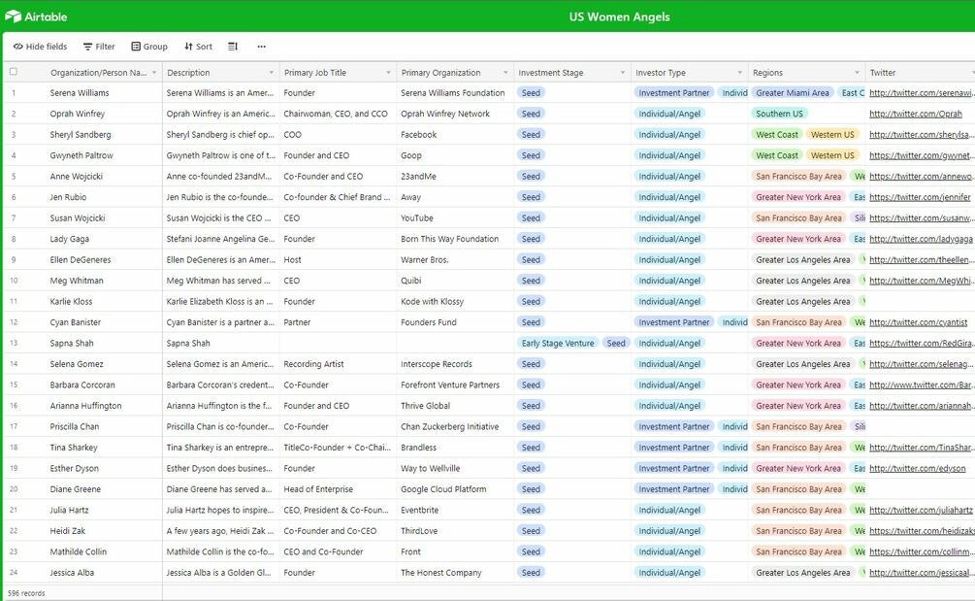Open Oprah Twitter link

coord(915,114)
